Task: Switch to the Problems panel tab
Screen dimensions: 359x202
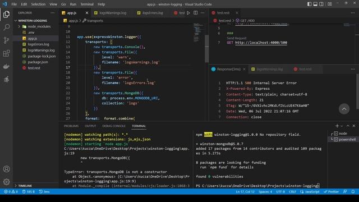Action: [71, 126]
